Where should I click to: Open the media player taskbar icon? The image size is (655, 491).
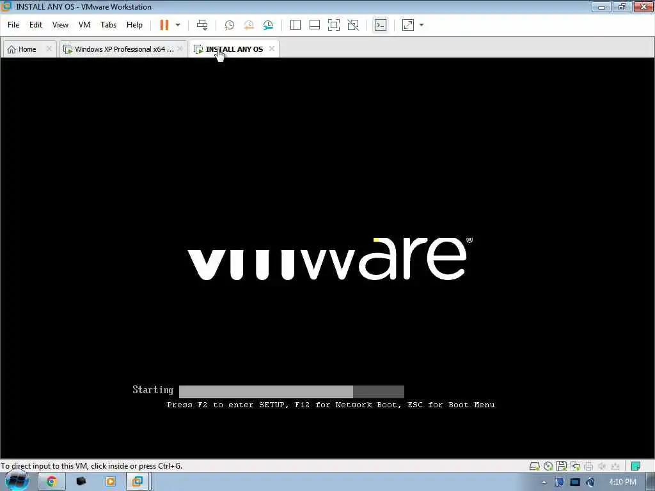tap(110, 482)
